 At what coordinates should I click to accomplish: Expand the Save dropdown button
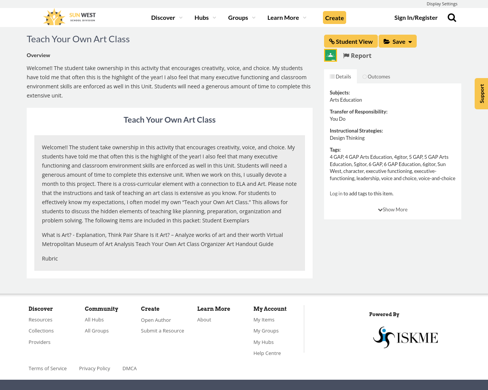[x=397, y=41]
